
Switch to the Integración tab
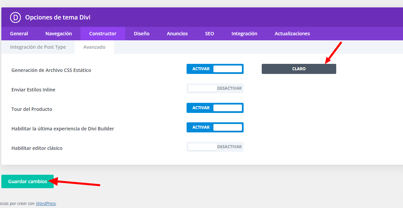(244, 34)
